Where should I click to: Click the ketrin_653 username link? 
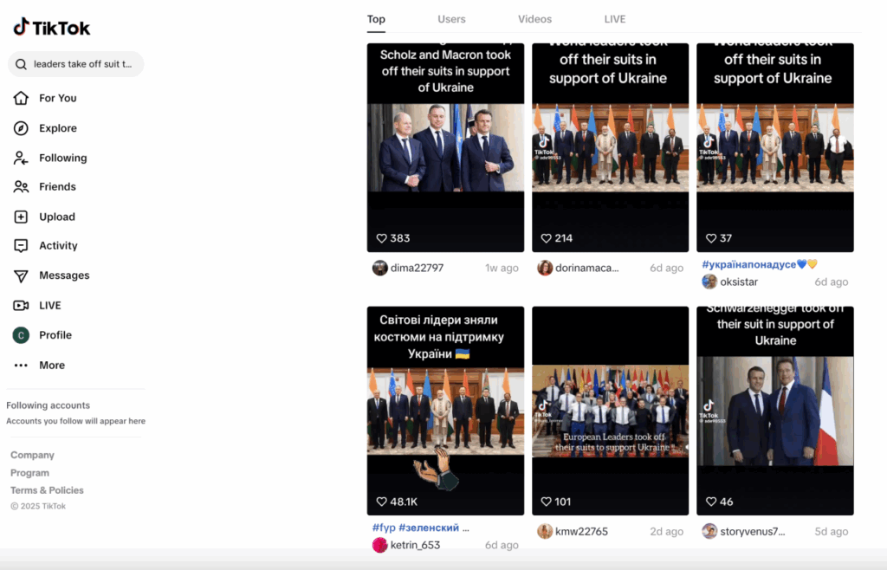click(x=415, y=545)
